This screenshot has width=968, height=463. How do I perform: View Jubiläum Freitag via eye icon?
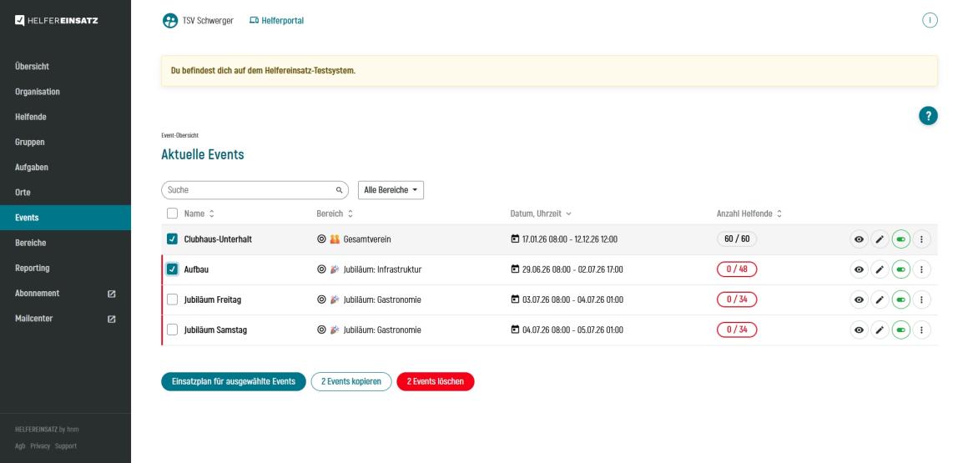[859, 300]
